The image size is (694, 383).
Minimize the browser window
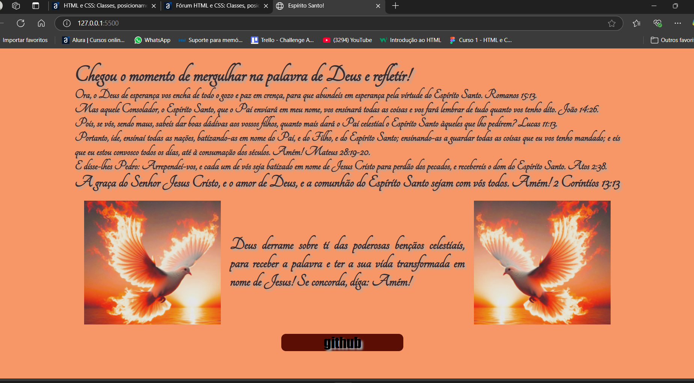click(654, 6)
